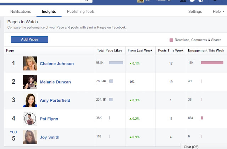Click the 234.1K total likes value
227x149 pixels.
click(x=101, y=100)
